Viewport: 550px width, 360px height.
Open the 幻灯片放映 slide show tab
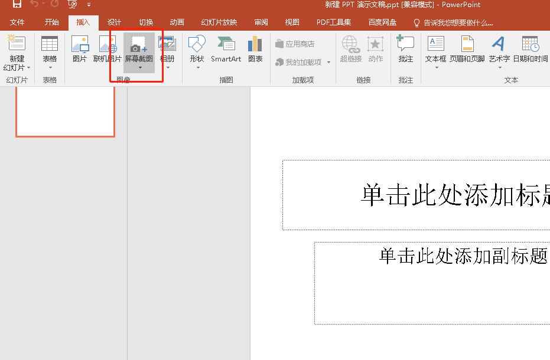tap(219, 22)
